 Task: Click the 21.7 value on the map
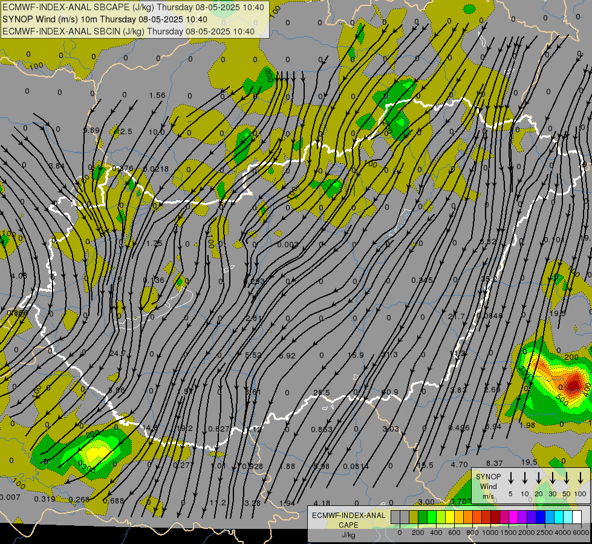click(456, 316)
